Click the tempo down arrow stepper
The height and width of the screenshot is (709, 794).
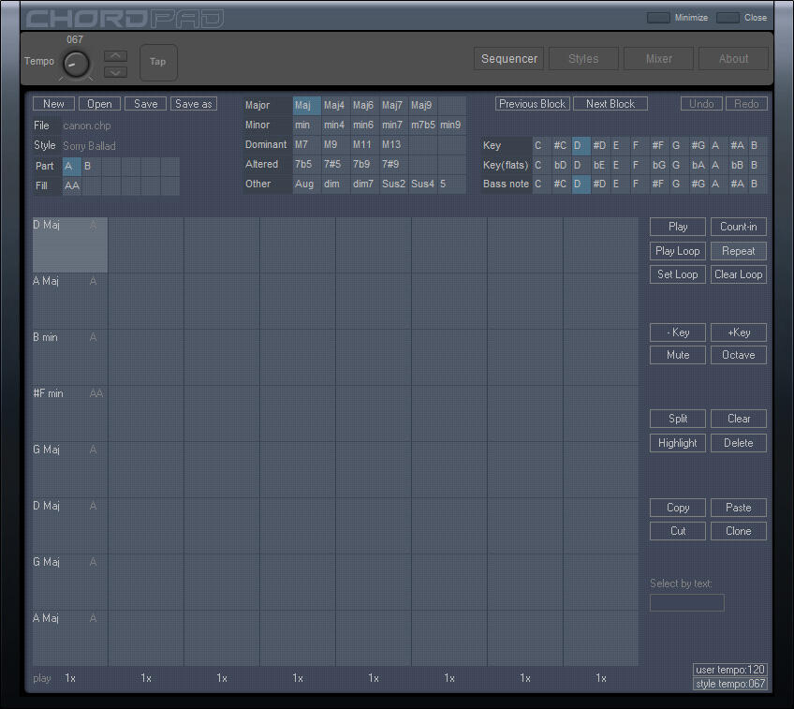pyautogui.click(x=115, y=71)
